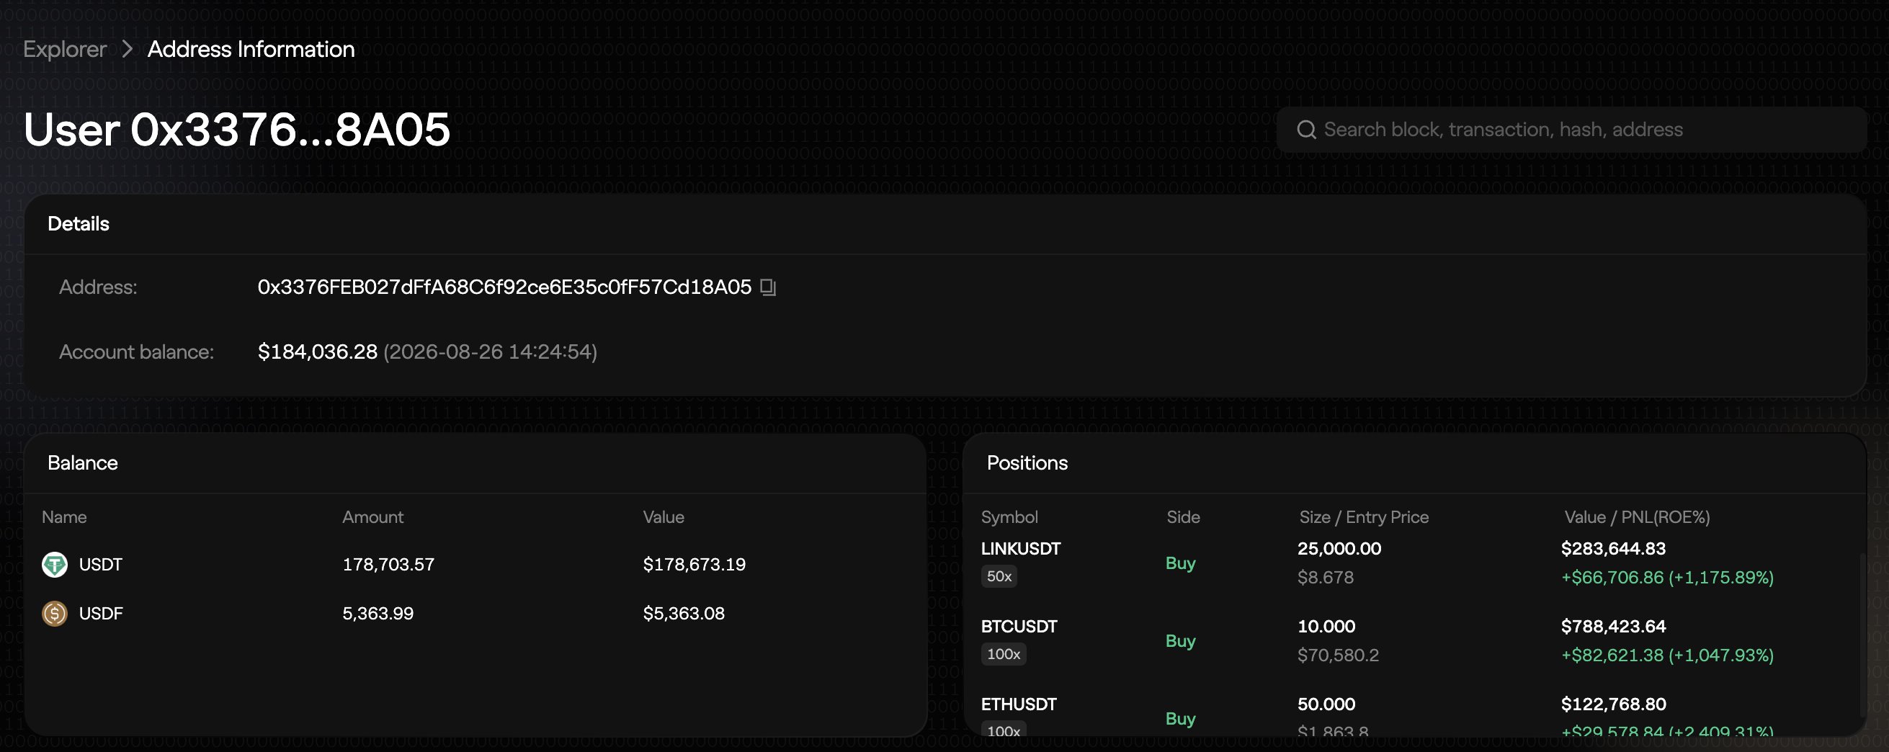Click the USDT token name
This screenshot has height=752, width=1889.
pos(100,565)
